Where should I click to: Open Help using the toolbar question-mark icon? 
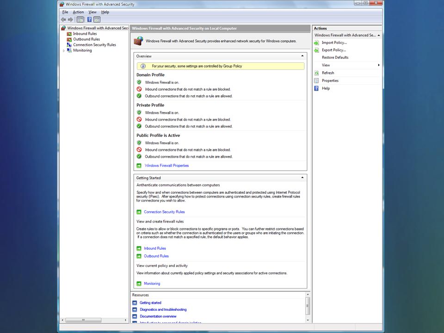(89, 19)
